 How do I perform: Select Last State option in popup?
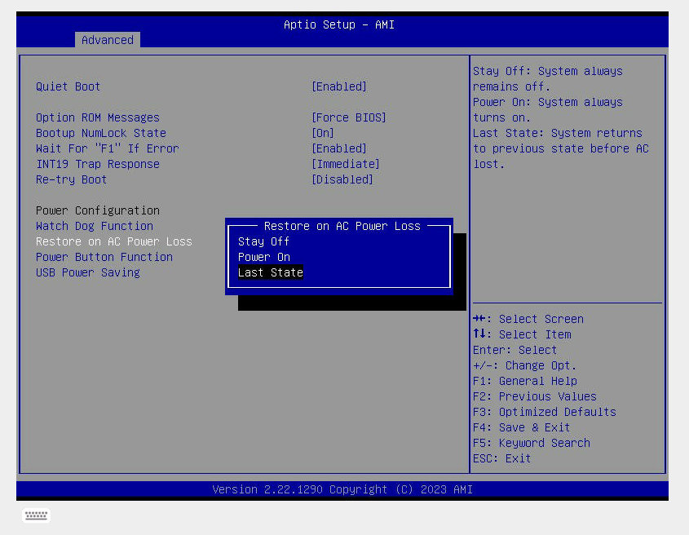270,272
